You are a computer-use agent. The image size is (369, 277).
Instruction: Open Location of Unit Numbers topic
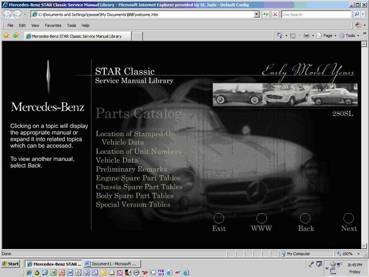(138, 151)
